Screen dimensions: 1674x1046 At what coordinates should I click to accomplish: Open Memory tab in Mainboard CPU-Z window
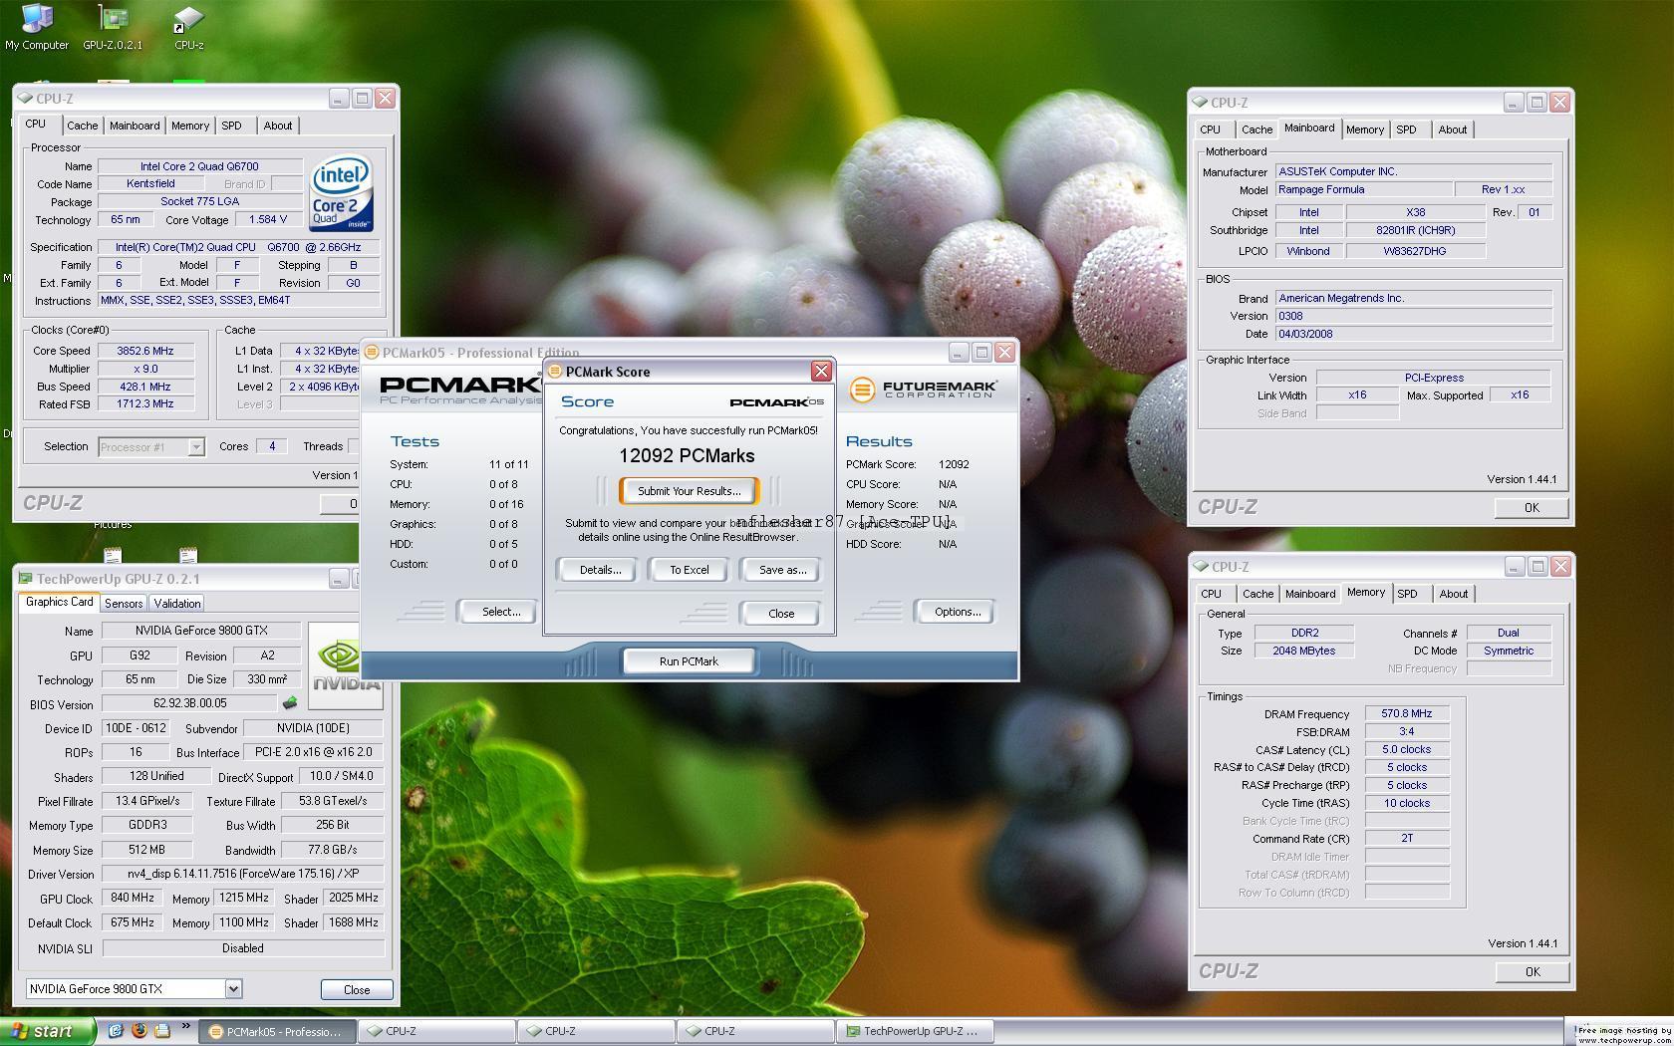coord(1364,130)
